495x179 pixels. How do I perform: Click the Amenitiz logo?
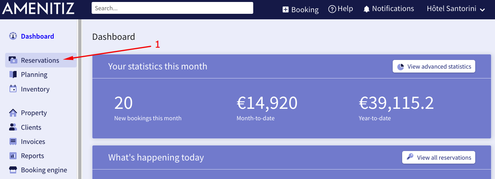(x=38, y=8)
